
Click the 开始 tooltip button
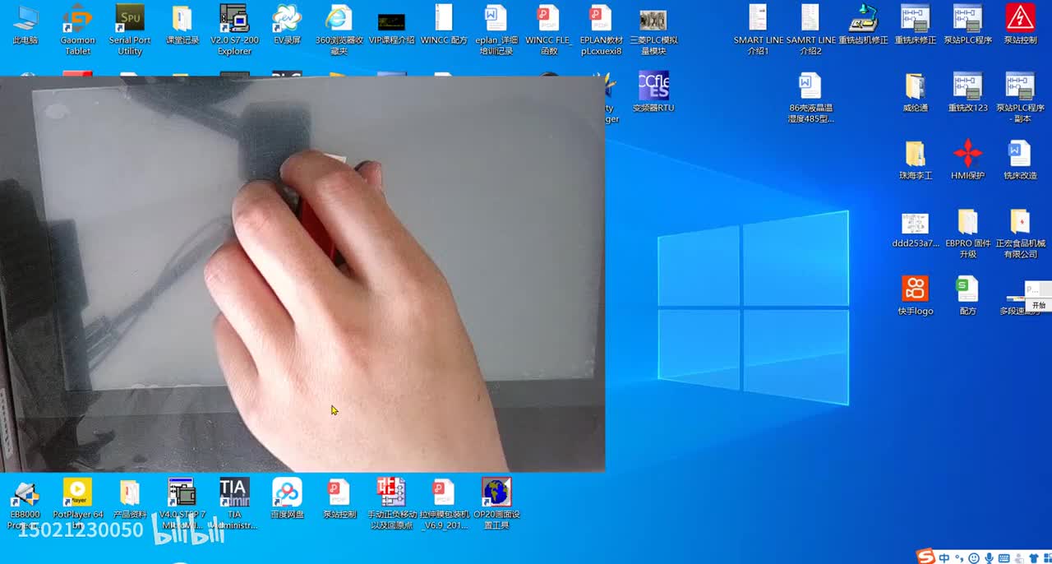pos(1038,305)
